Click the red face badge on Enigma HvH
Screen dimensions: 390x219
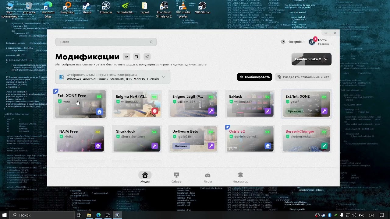point(155,111)
